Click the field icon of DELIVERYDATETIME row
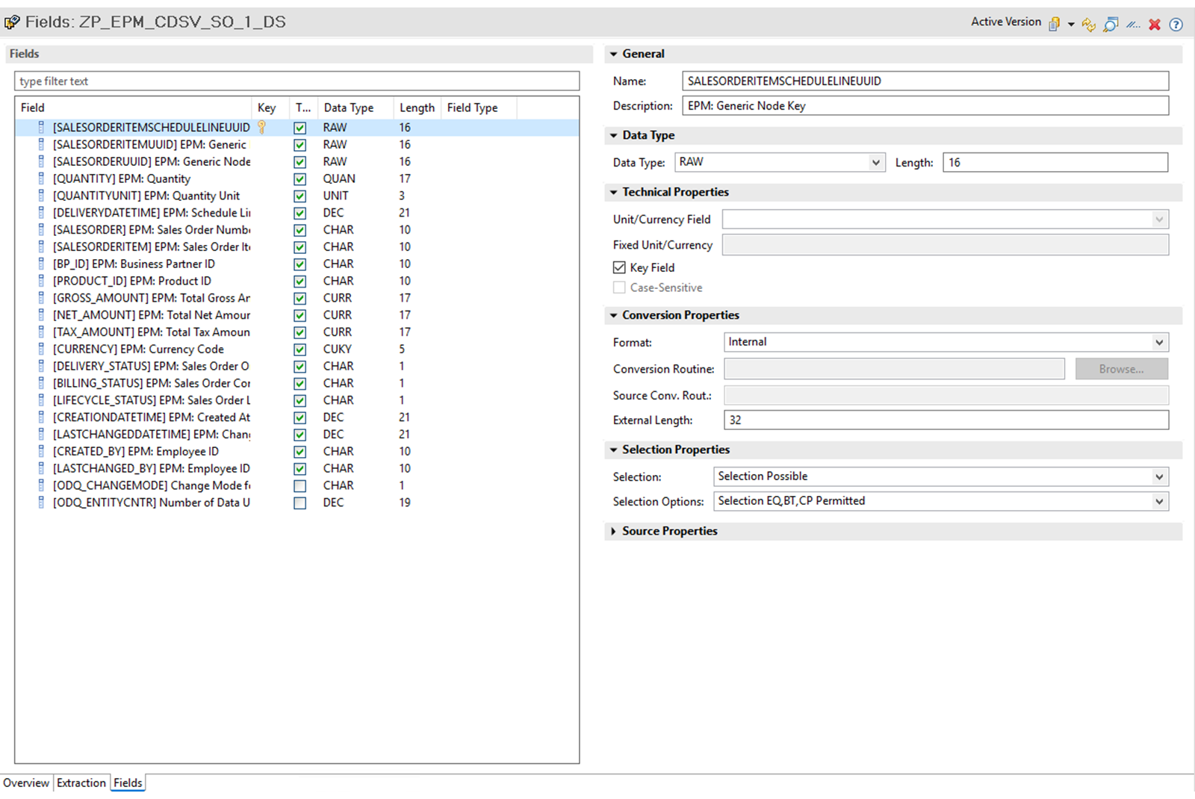 coord(41,213)
